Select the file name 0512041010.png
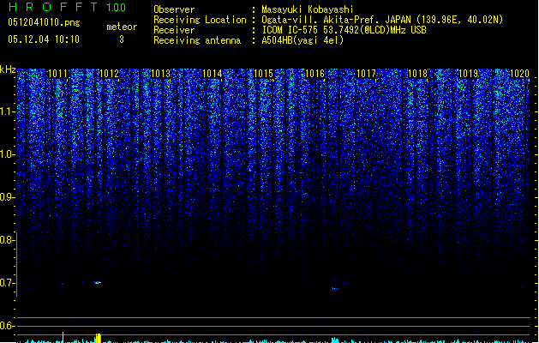 coord(44,22)
